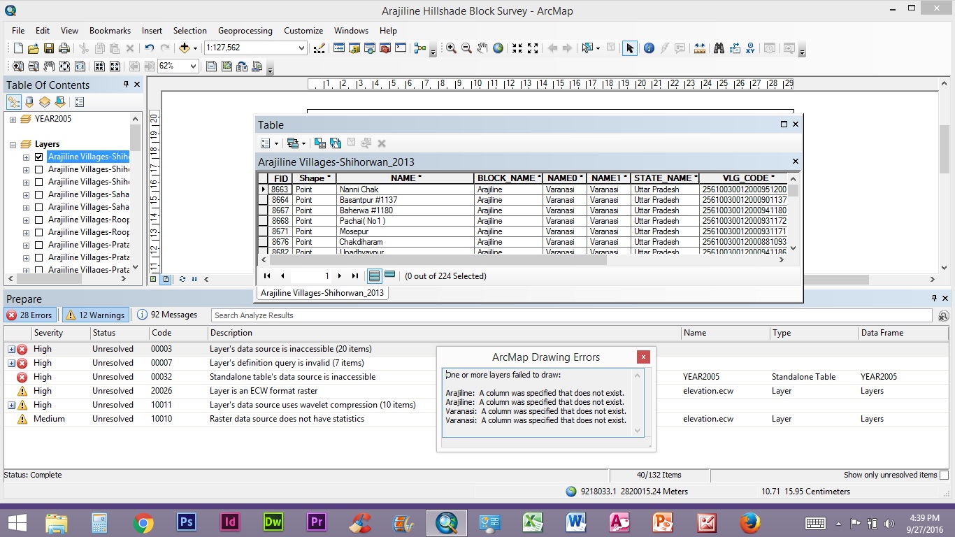The height and width of the screenshot is (537, 955).
Task: Click the Measure ruler tool
Action: 699,48
